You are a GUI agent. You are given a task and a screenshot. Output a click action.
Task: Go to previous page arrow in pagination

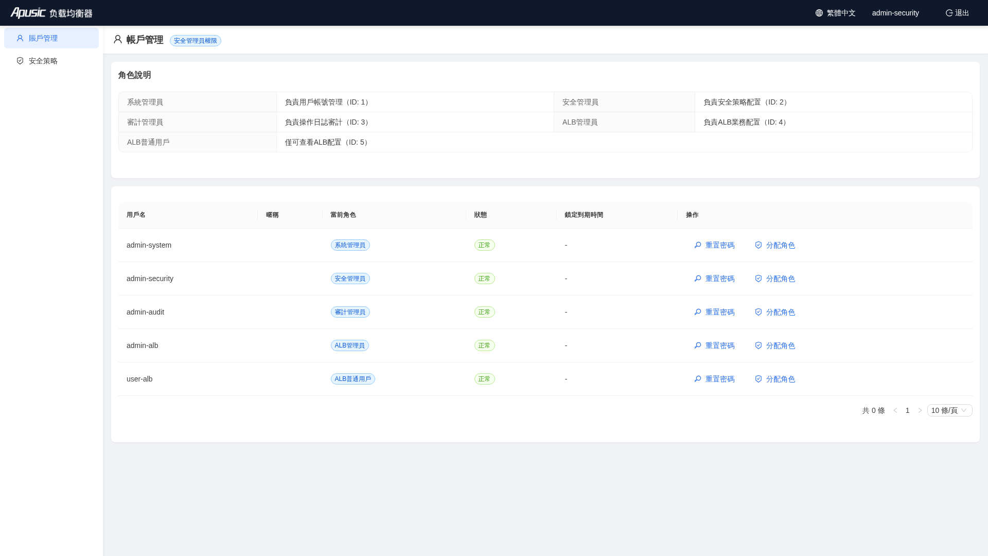point(895,410)
